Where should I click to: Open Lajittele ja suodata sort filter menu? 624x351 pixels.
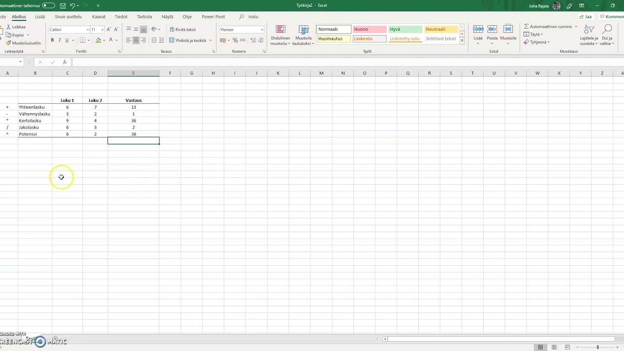click(x=588, y=35)
